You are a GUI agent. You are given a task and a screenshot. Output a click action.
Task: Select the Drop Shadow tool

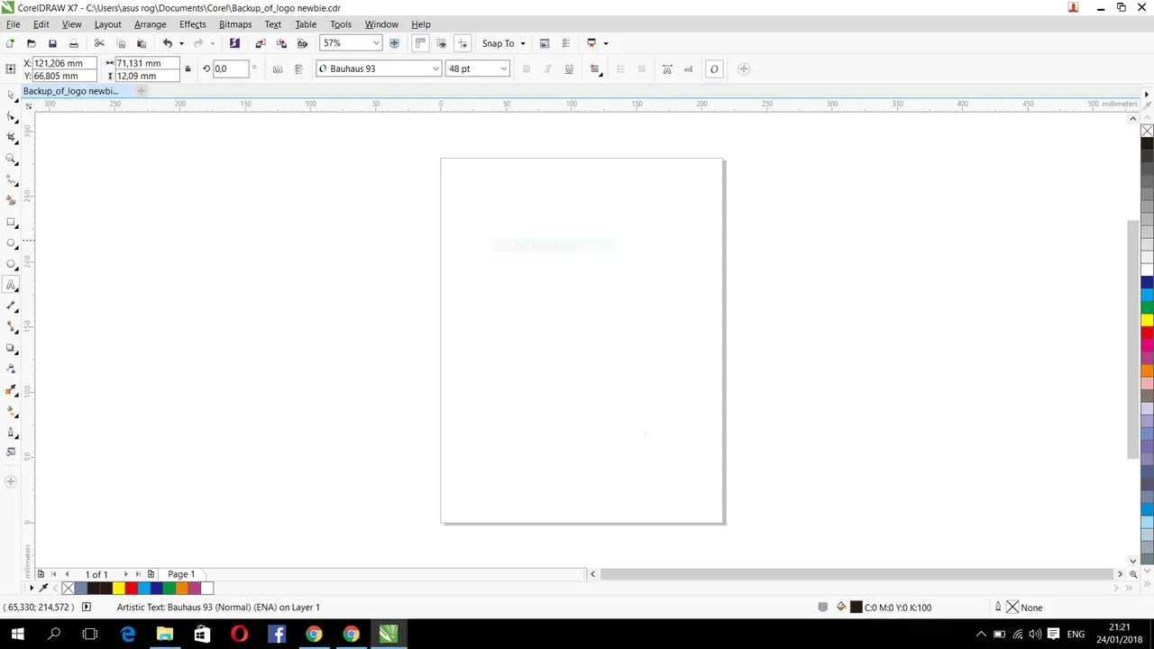pos(11,348)
